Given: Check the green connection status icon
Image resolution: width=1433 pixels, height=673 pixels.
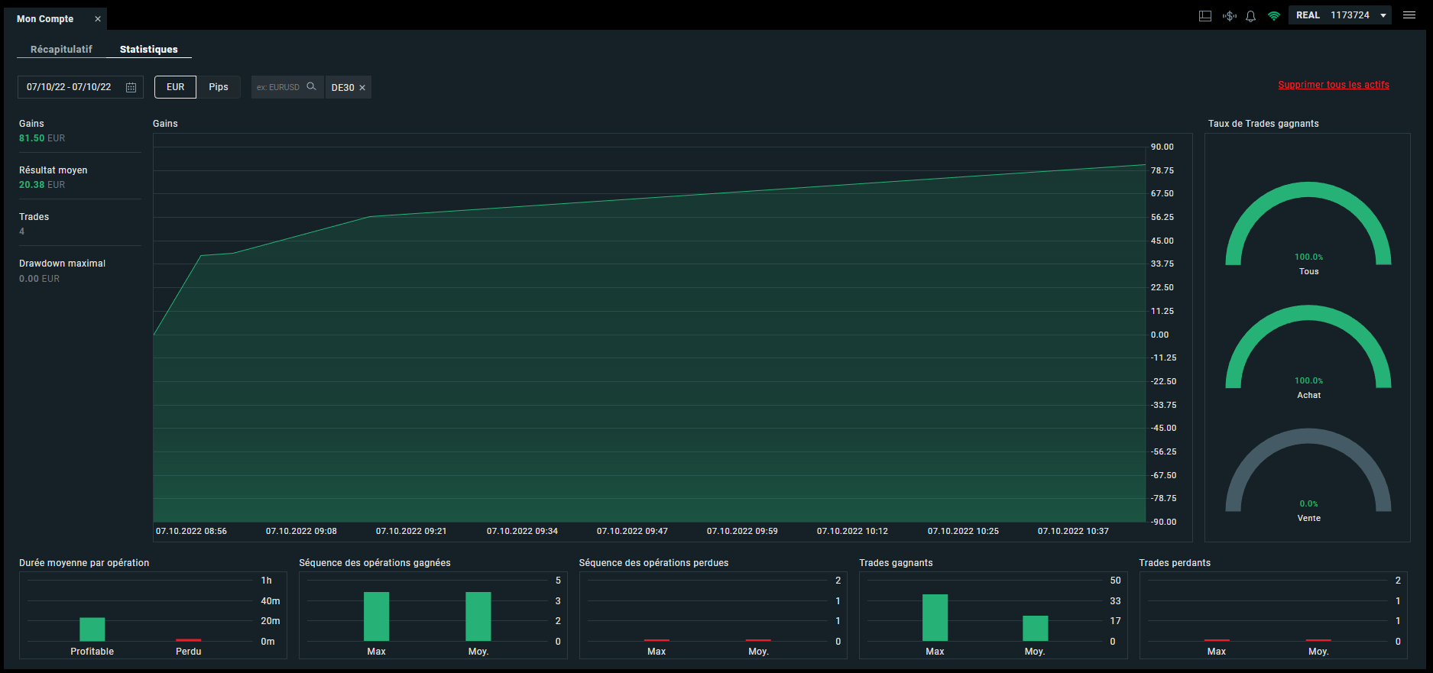Looking at the screenshot, I should (x=1273, y=16).
